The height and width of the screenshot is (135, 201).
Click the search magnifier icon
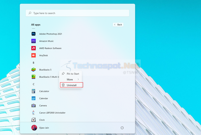tap(30, 13)
